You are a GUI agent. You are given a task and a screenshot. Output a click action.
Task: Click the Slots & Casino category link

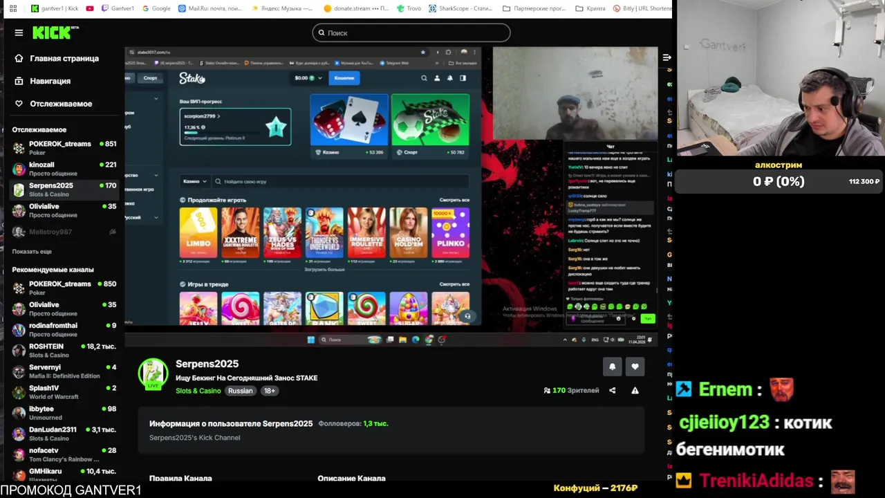pos(198,391)
